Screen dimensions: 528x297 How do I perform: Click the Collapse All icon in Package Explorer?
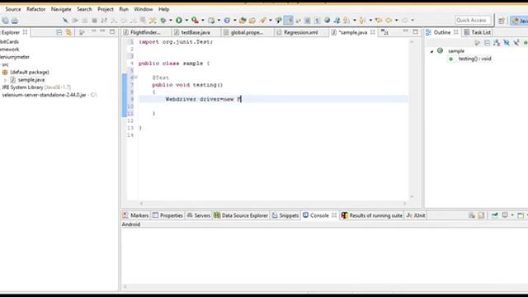(x=59, y=32)
